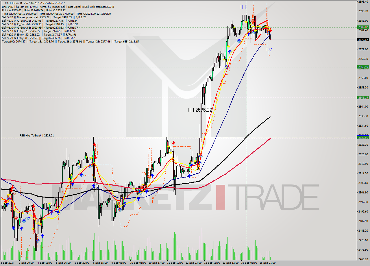Screen dimensions: 370x266
Task: Click the 2544.00 price axis label
Action: click(363, 107)
